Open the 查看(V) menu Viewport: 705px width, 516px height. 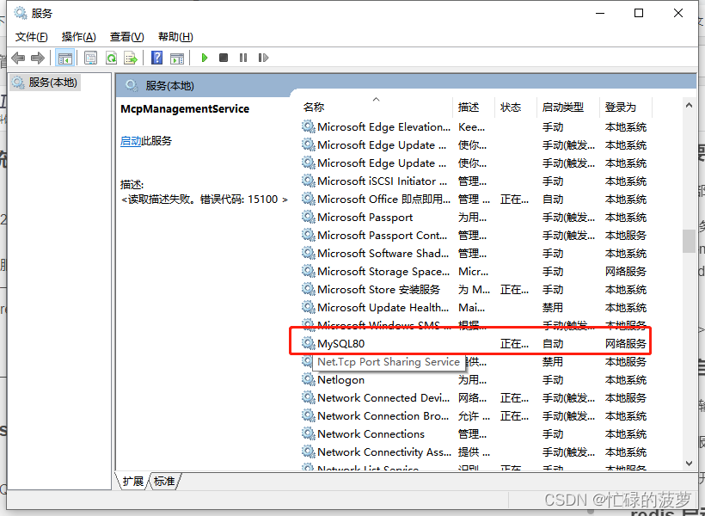(x=126, y=37)
